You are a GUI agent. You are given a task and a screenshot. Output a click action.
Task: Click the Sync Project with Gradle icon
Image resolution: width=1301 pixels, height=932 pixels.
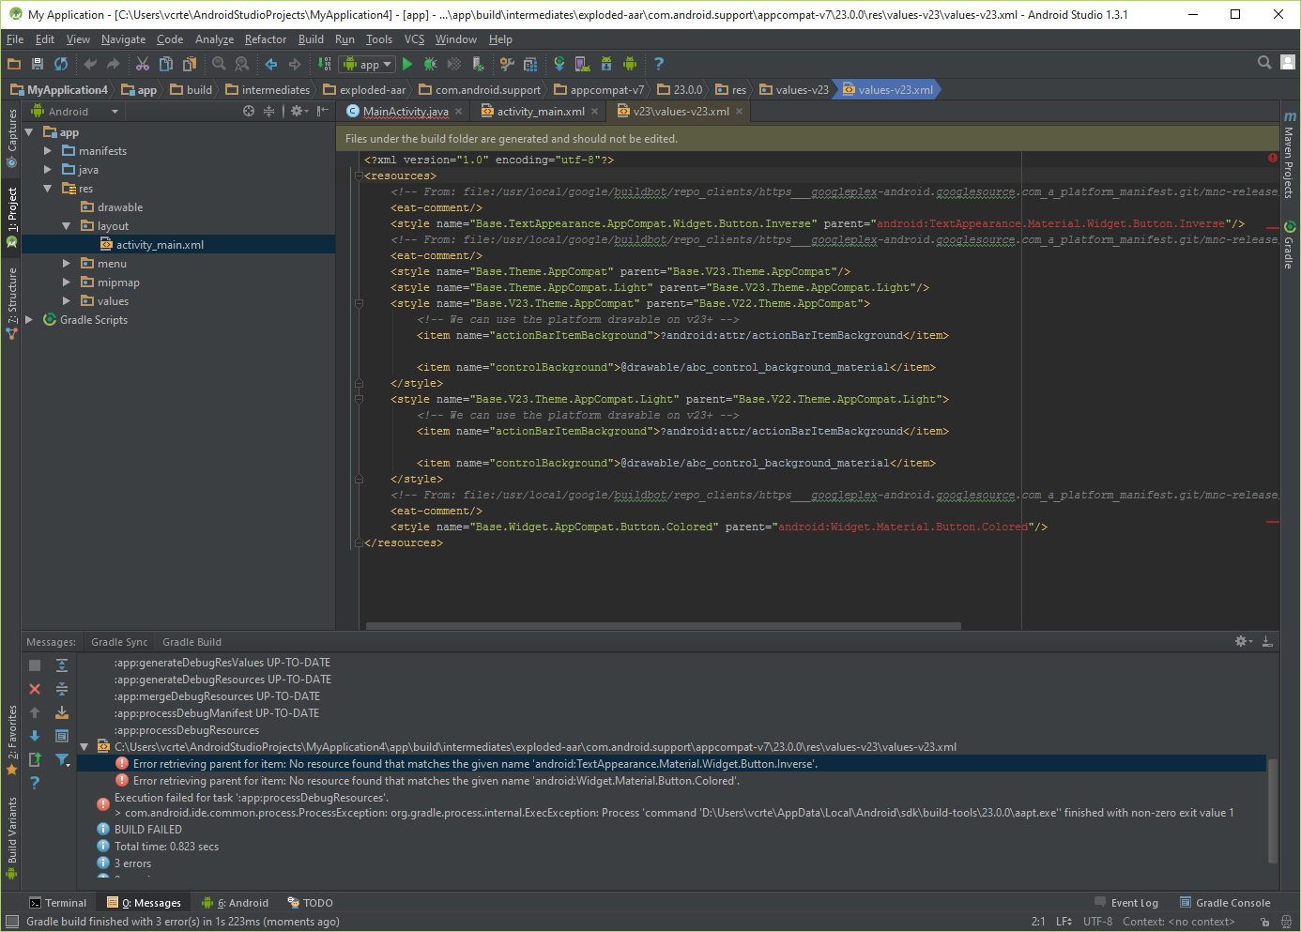(x=559, y=64)
